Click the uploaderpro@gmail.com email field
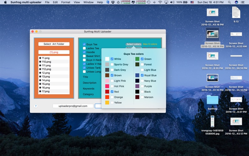Screen dimensions: 249x156 pos(73,106)
